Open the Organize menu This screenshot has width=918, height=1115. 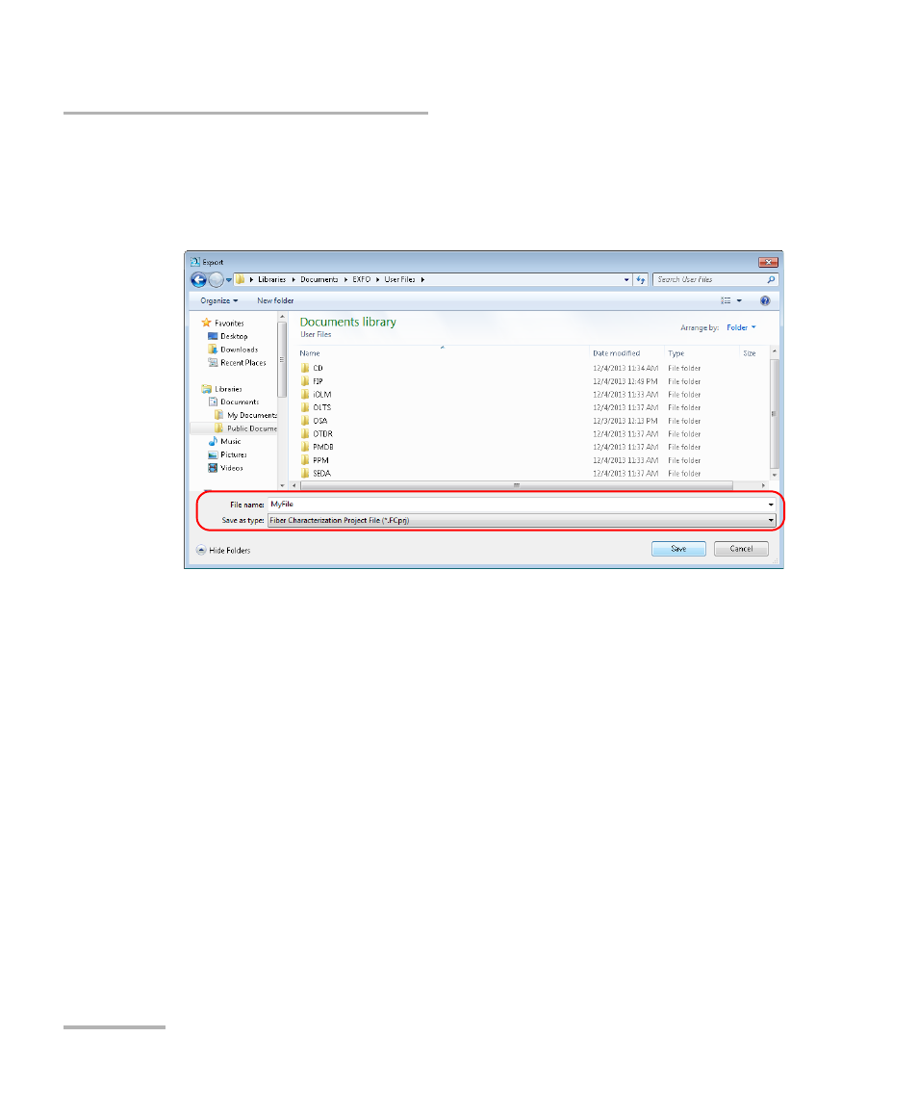pos(218,300)
